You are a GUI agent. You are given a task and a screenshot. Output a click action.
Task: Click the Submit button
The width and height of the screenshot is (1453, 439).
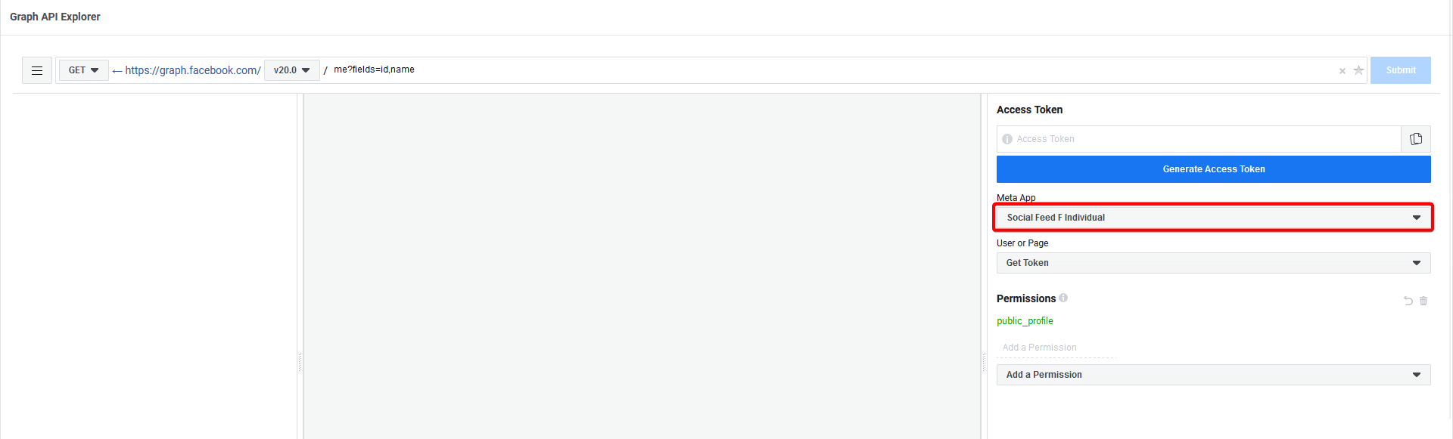(1401, 70)
